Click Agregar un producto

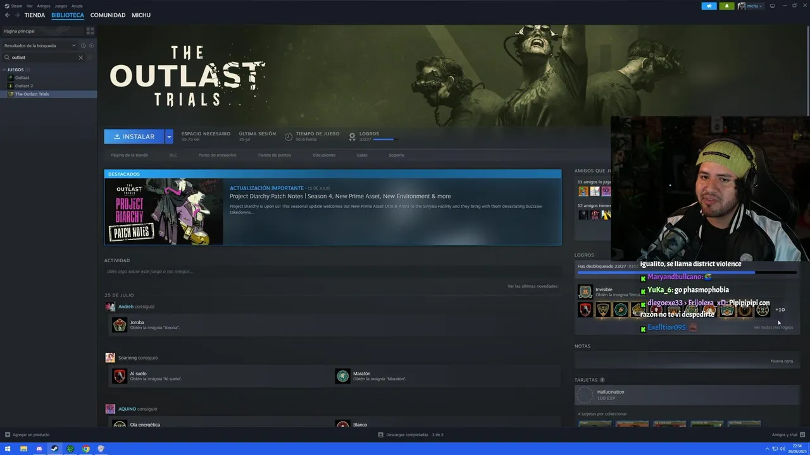pos(27,435)
